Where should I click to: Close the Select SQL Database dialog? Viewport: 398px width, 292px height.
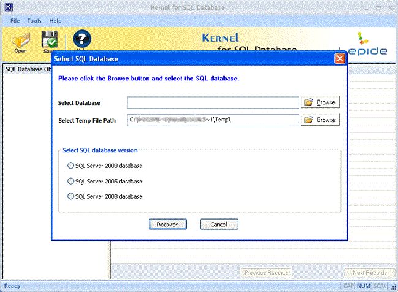340,58
